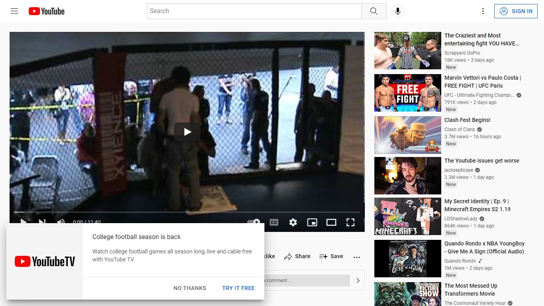The width and height of the screenshot is (544, 306).
Task: Visit UFC - Ultimate Fighting channel
Action: pyautogui.click(x=479, y=95)
